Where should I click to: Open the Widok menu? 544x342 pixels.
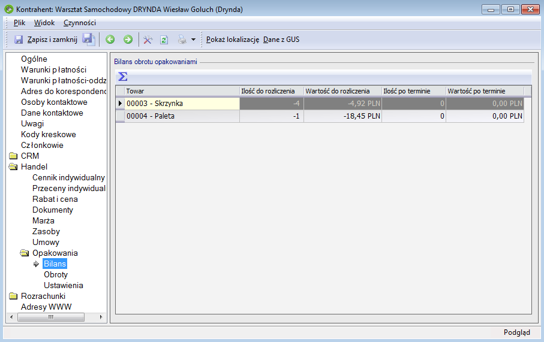point(44,23)
